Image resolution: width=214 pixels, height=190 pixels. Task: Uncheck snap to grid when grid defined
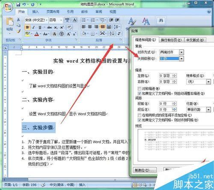140,120
